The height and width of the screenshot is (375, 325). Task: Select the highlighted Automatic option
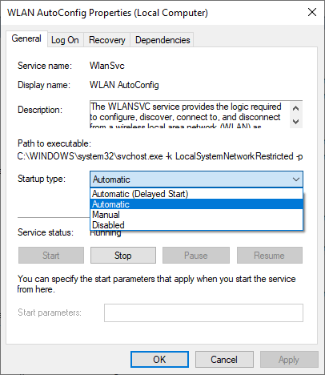pos(196,204)
